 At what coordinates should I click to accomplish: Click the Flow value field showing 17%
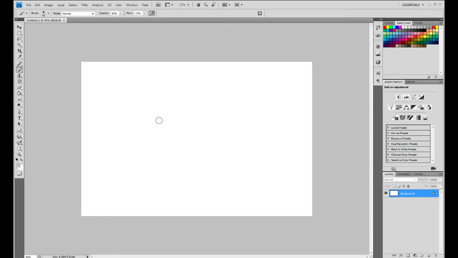(138, 13)
